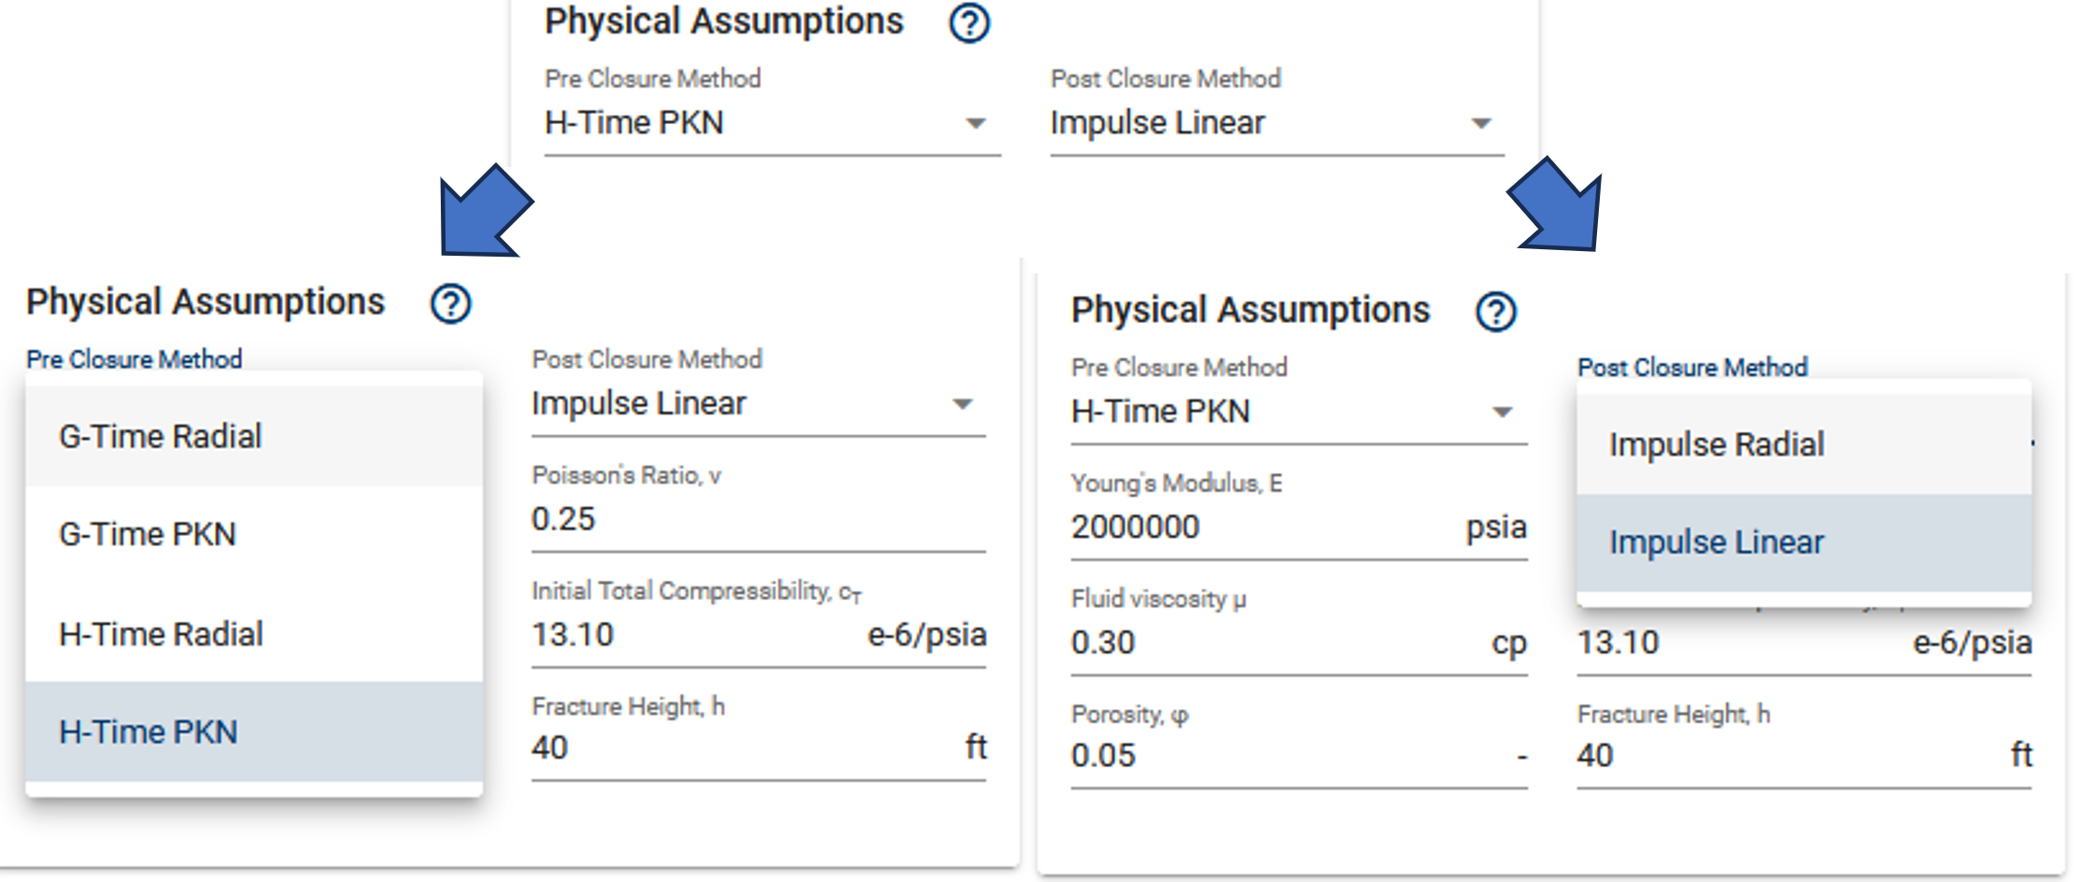Select H-Time Radial option
Screen dimensions: 2078x882
click(254, 634)
